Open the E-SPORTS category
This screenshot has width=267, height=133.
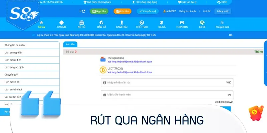[182, 25]
